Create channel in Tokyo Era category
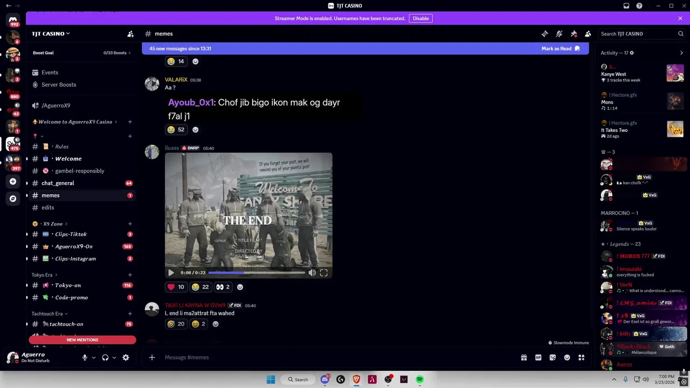The width and height of the screenshot is (690, 388). [x=130, y=275]
